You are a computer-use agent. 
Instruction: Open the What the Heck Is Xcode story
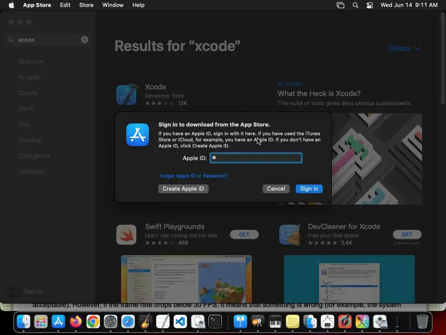point(319,93)
